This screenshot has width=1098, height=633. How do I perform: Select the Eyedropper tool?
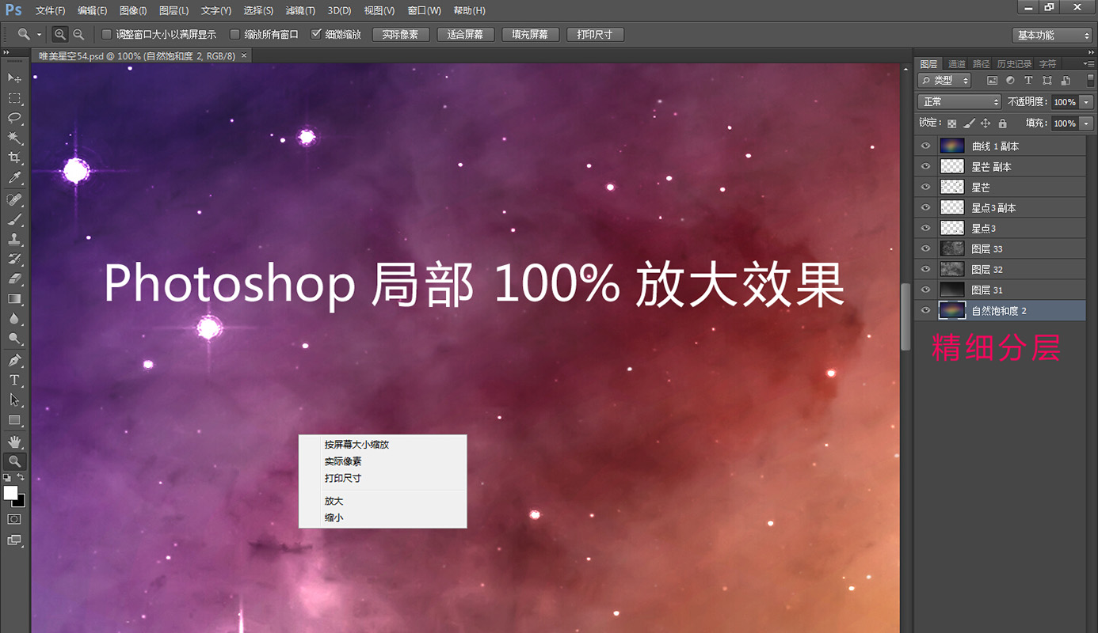pos(14,179)
